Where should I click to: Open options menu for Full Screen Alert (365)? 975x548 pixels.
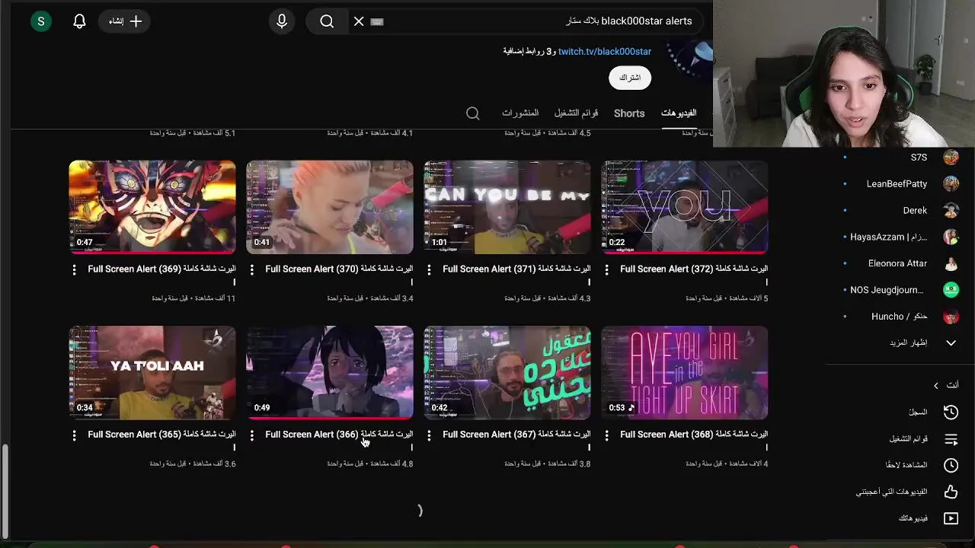tap(74, 435)
